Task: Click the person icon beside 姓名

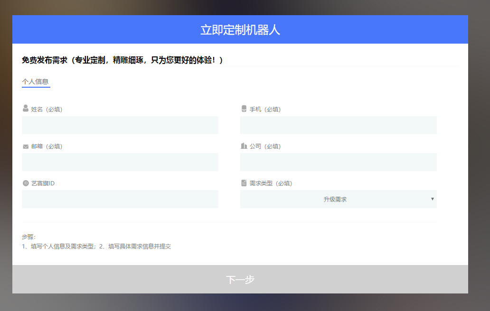Action: (26, 109)
